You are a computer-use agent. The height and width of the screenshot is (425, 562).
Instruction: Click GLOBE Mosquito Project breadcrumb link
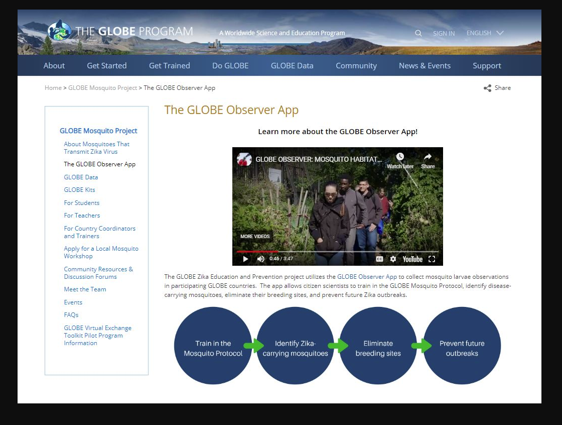(102, 88)
